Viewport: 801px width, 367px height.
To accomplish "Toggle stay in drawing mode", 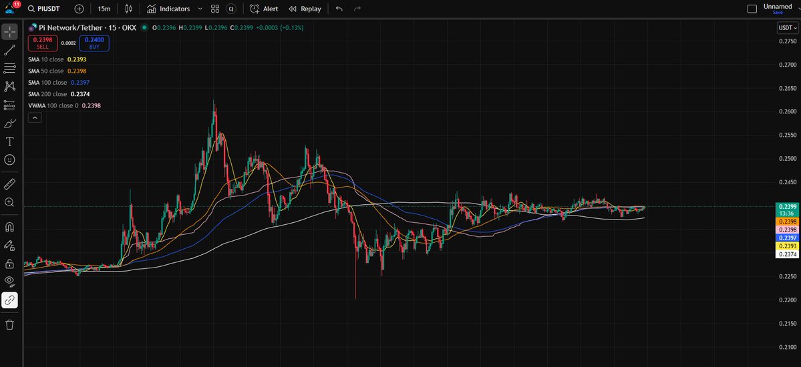I will pyautogui.click(x=10, y=245).
